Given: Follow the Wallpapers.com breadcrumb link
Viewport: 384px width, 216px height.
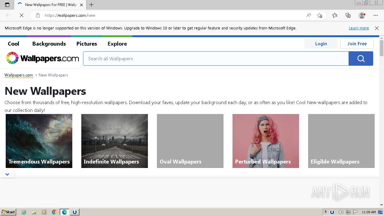Looking at the screenshot, I should tap(19, 75).
